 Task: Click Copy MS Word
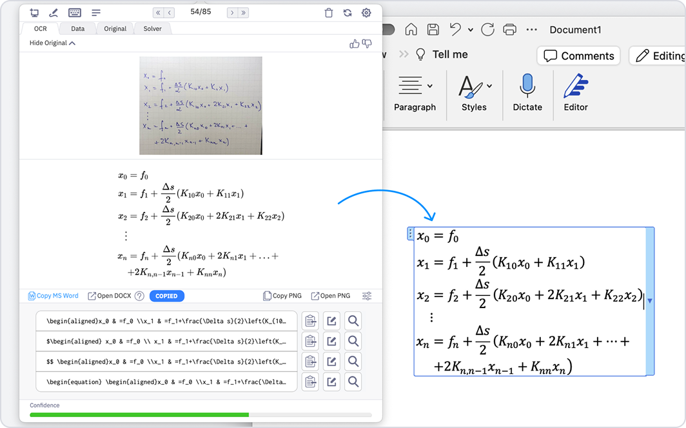[x=54, y=296]
